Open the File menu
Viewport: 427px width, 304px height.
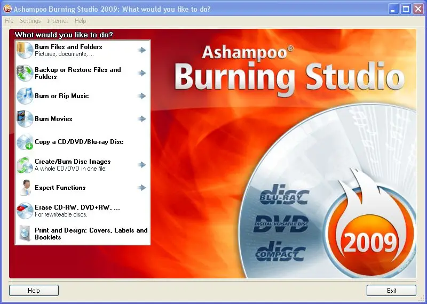[x=9, y=21]
